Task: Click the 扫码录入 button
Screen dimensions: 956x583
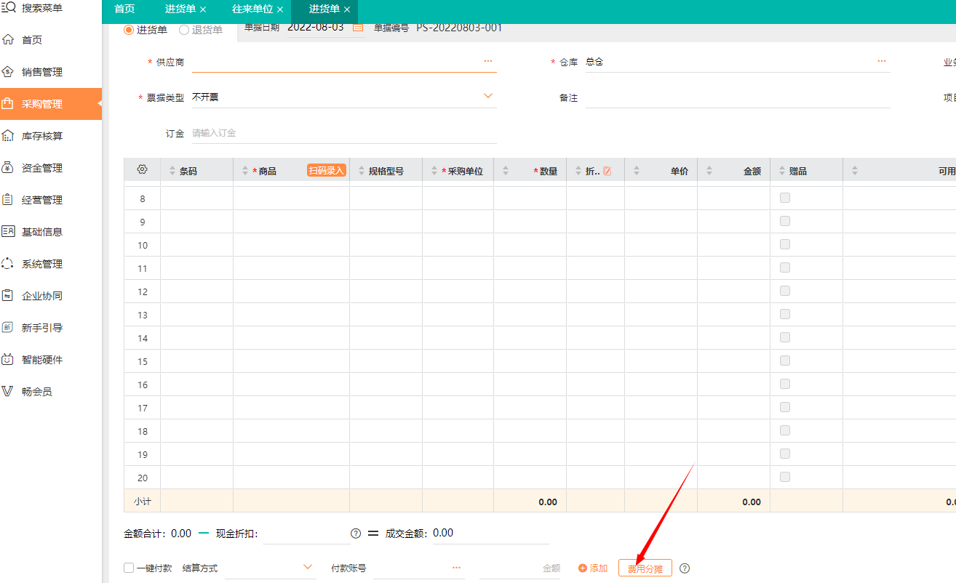Action: pyautogui.click(x=326, y=171)
